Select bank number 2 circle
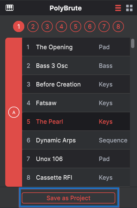 click(x=33, y=26)
